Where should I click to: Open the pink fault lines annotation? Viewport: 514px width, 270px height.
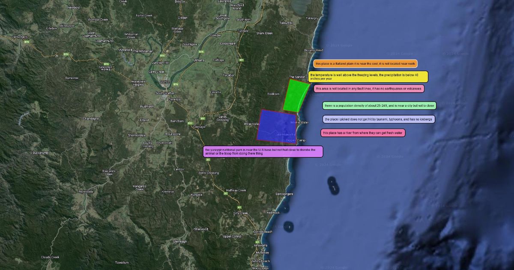(x=369, y=89)
